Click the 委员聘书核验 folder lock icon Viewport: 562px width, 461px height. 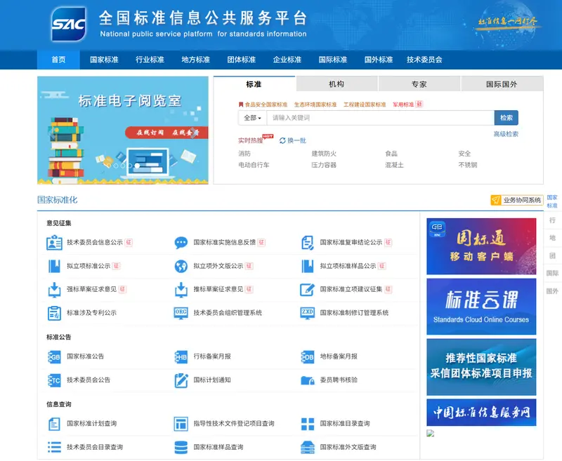pos(308,380)
